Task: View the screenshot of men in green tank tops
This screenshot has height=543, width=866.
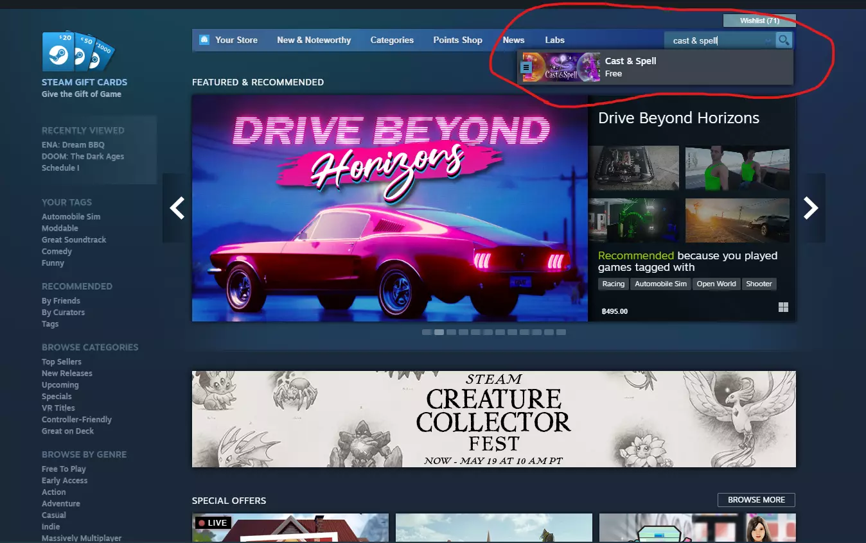Action: click(738, 168)
